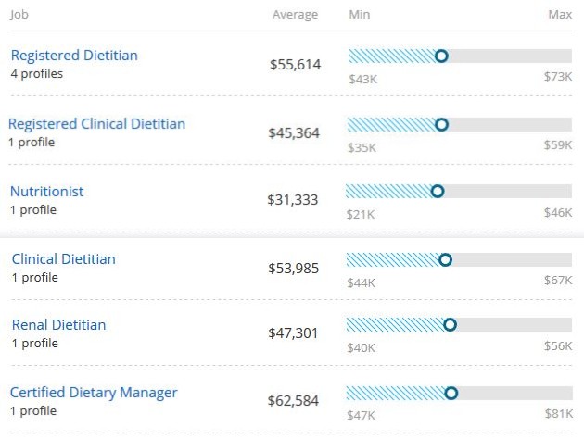Select the Renal Dietitian range circle marker

(451, 325)
